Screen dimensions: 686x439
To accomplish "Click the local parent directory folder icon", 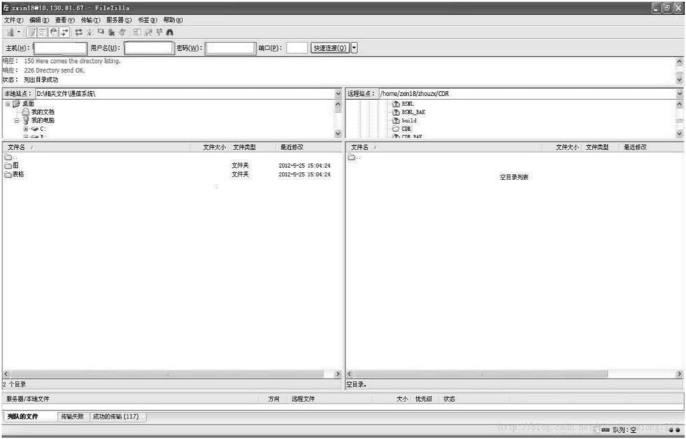I will [x=8, y=157].
